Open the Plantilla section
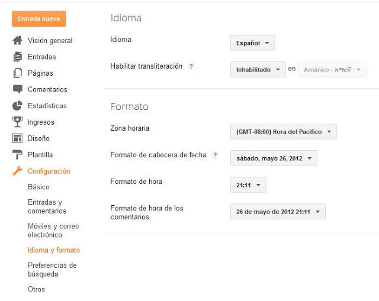Screen dimensions: 379x301 [40, 155]
